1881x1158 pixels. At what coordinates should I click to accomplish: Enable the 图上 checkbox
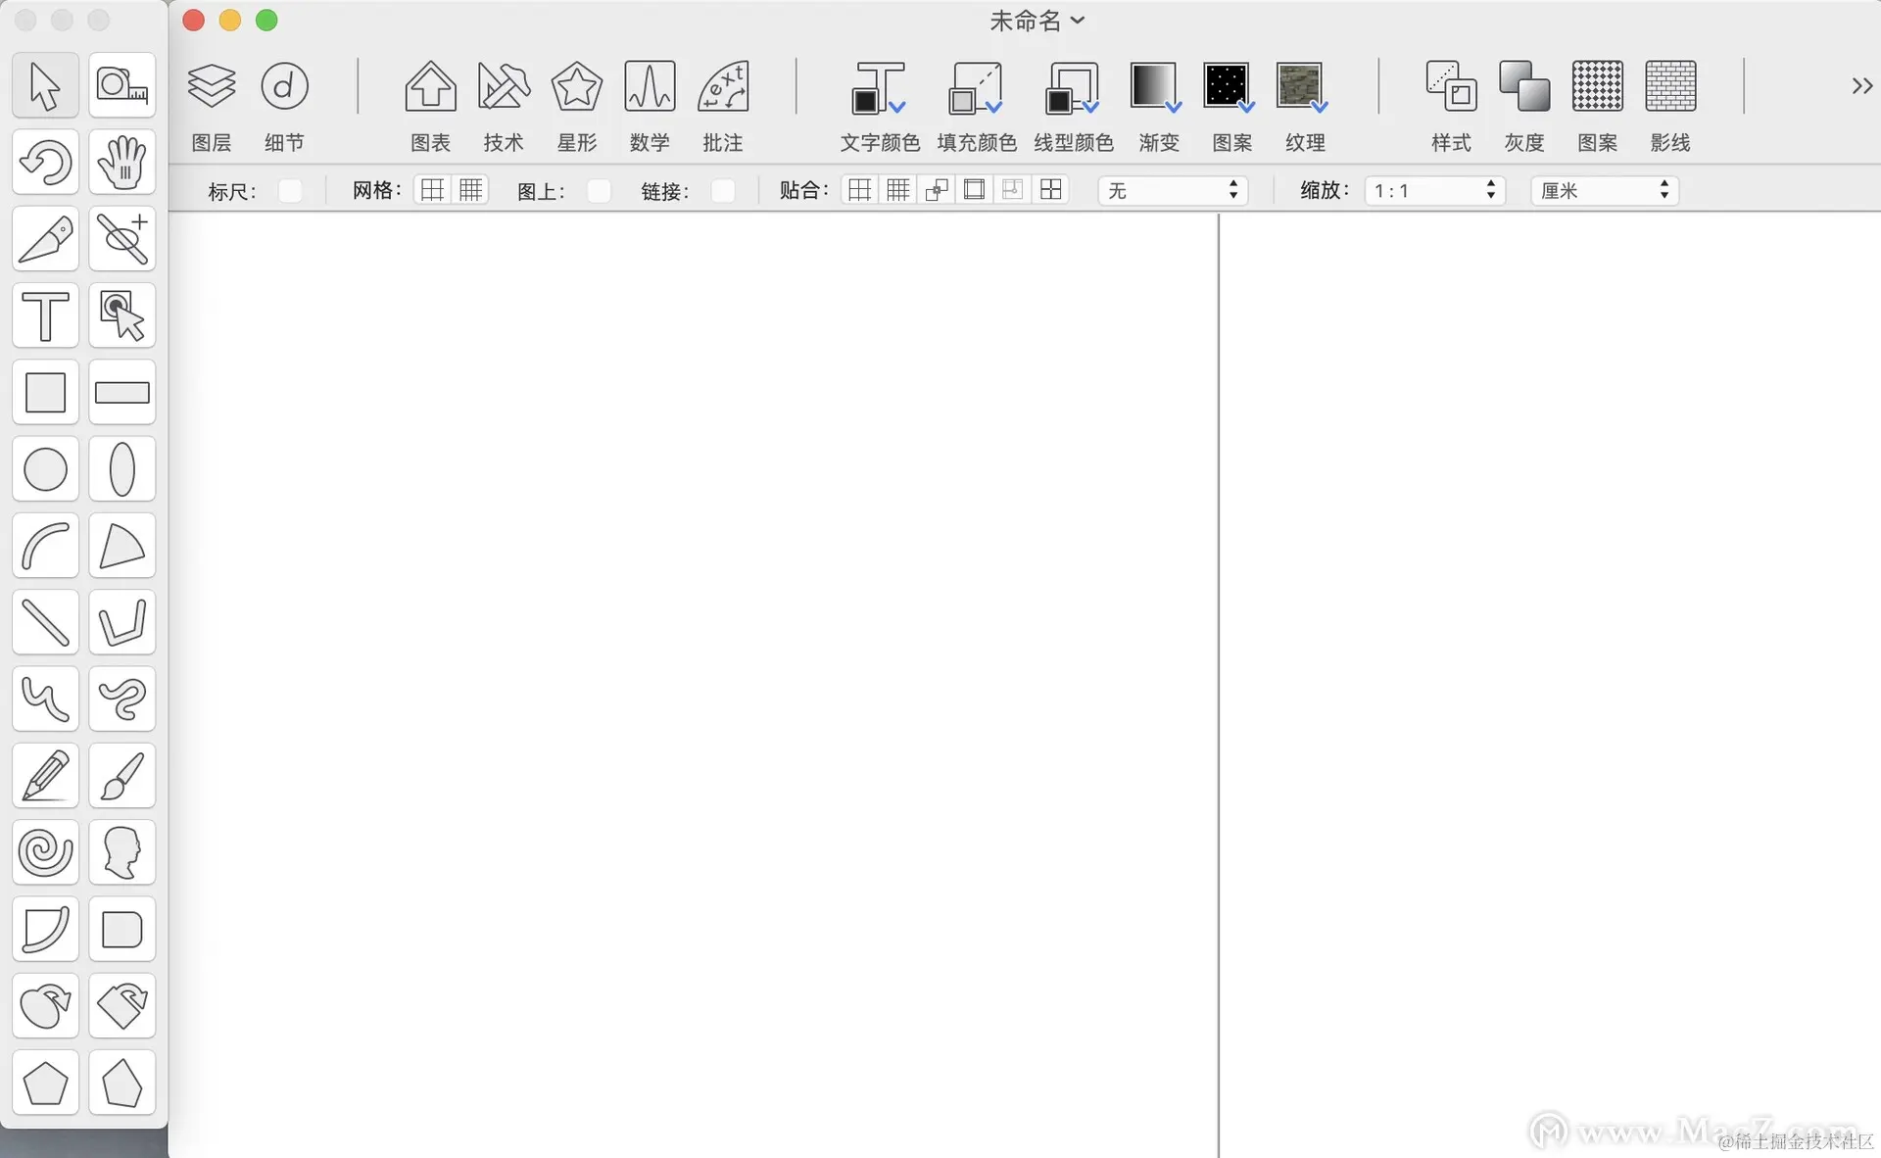tap(599, 191)
